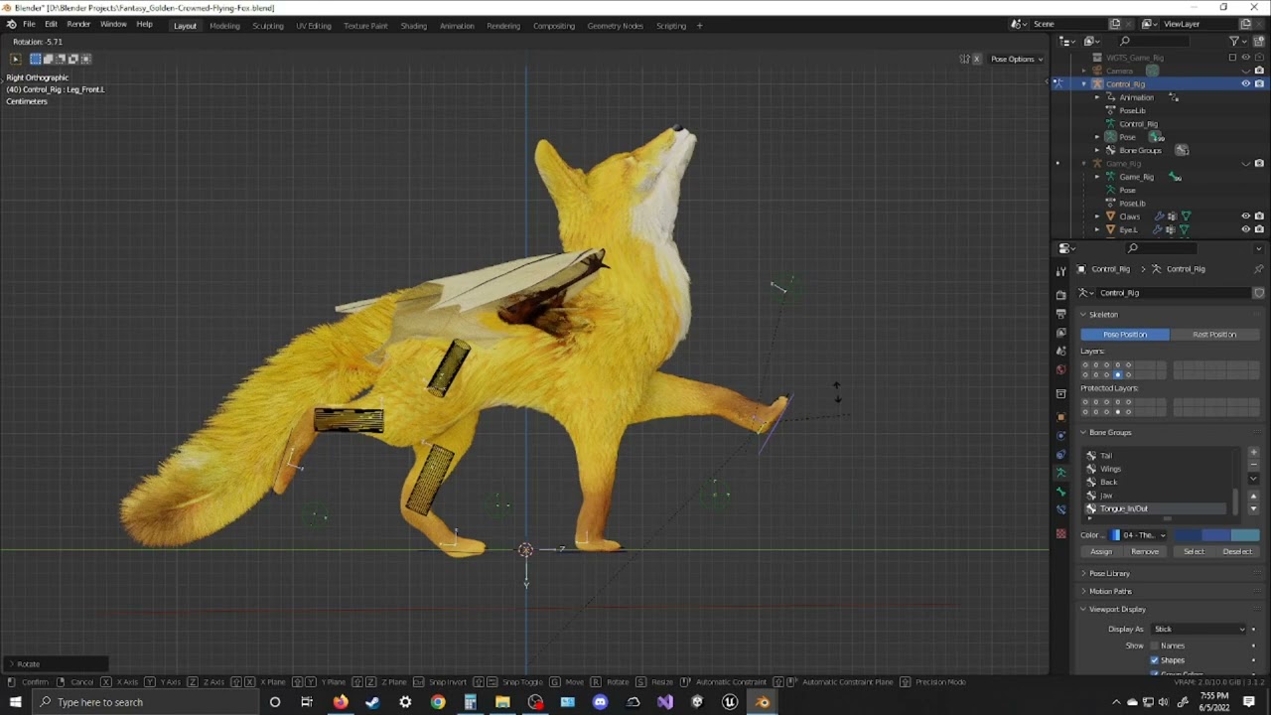
Task: Open the Firefox taskbar icon
Action: [340, 702]
